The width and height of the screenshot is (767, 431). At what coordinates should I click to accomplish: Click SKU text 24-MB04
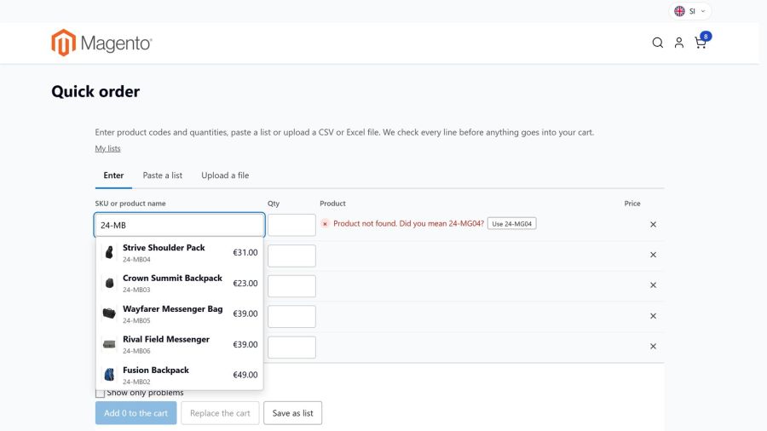(136, 260)
